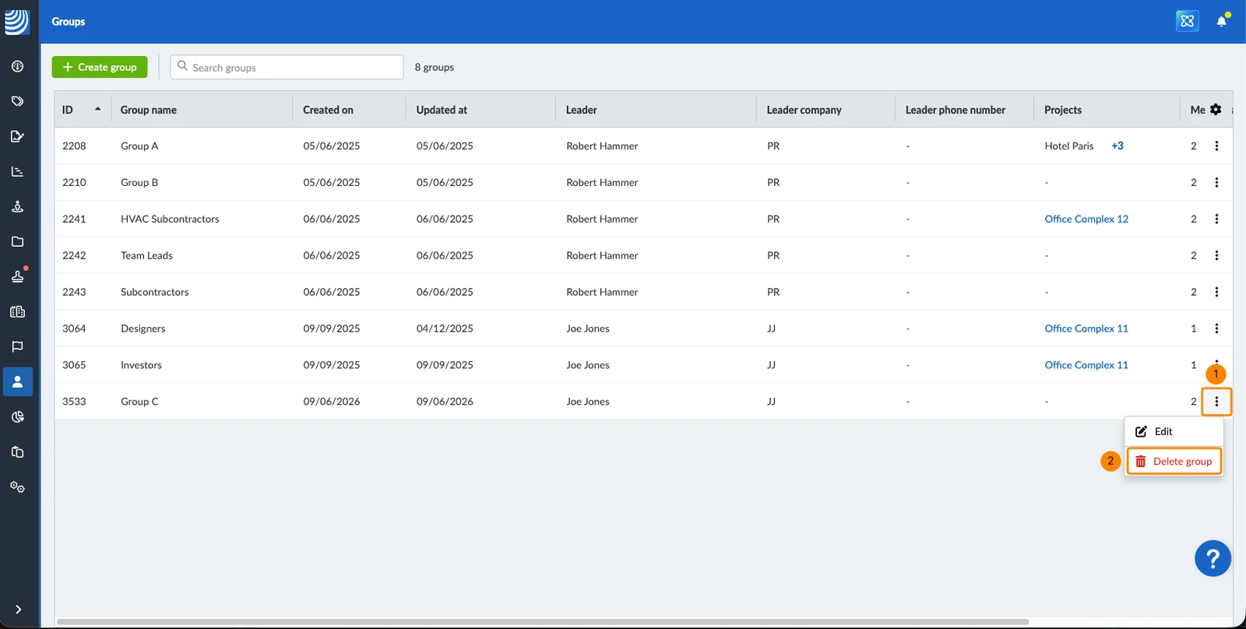Focus the Search groups field
The width and height of the screenshot is (1246, 629).
pos(287,67)
